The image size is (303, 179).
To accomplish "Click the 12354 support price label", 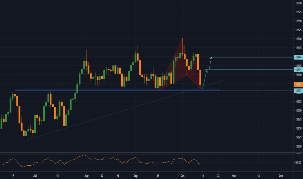I will (298, 91).
